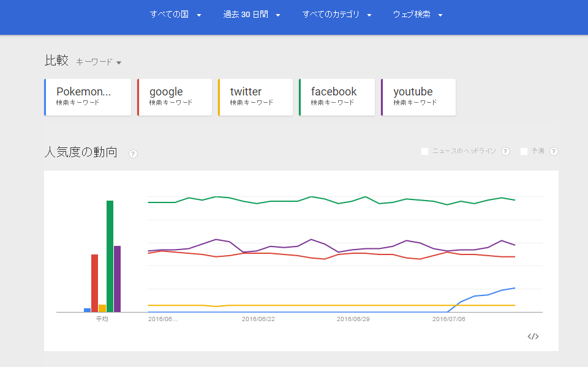Image resolution: width=588 pixels, height=367 pixels.
Task: Select the youtube search term card
Action: coord(418,97)
